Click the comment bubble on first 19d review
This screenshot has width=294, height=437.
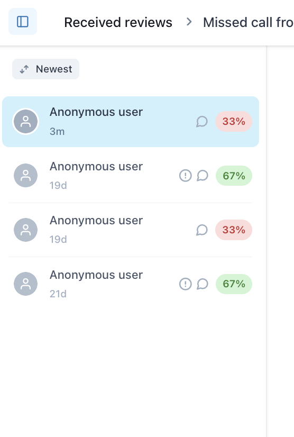click(x=203, y=176)
